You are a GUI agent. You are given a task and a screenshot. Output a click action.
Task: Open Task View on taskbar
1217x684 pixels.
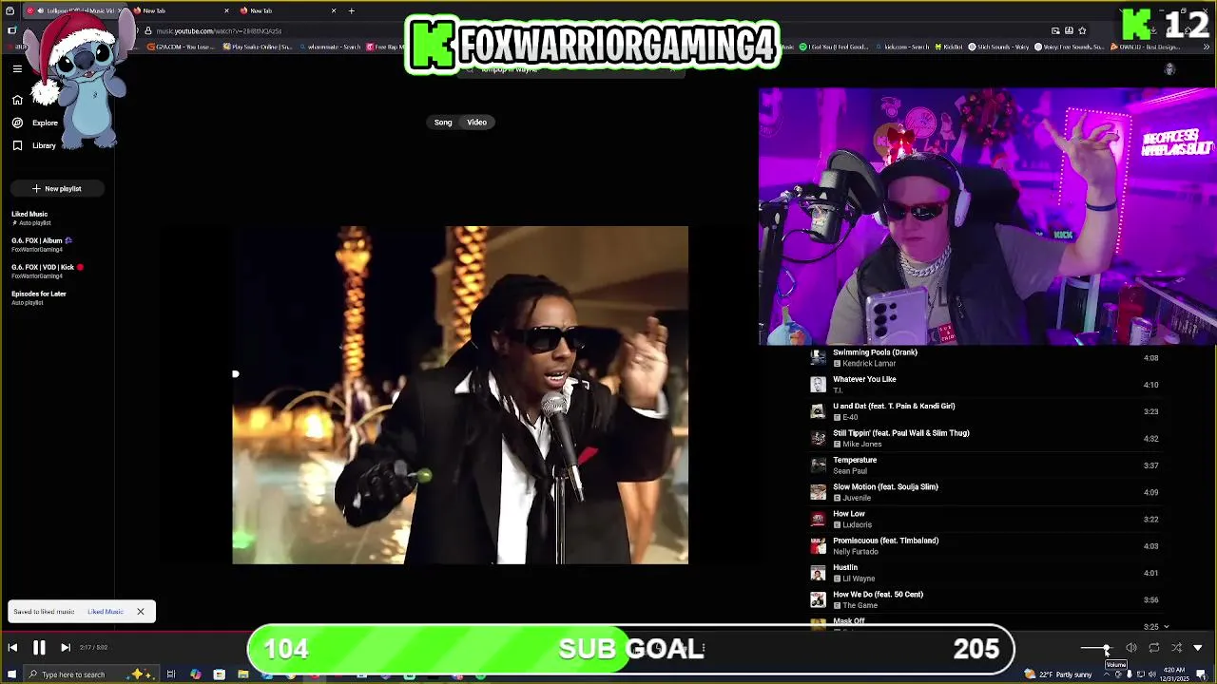point(171,674)
